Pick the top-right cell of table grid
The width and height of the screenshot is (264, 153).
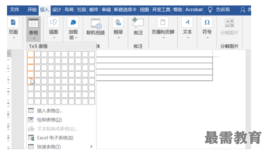[x=92, y=54]
